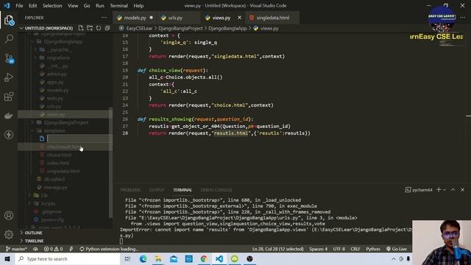Click Go Live in status bar

click(x=396, y=249)
